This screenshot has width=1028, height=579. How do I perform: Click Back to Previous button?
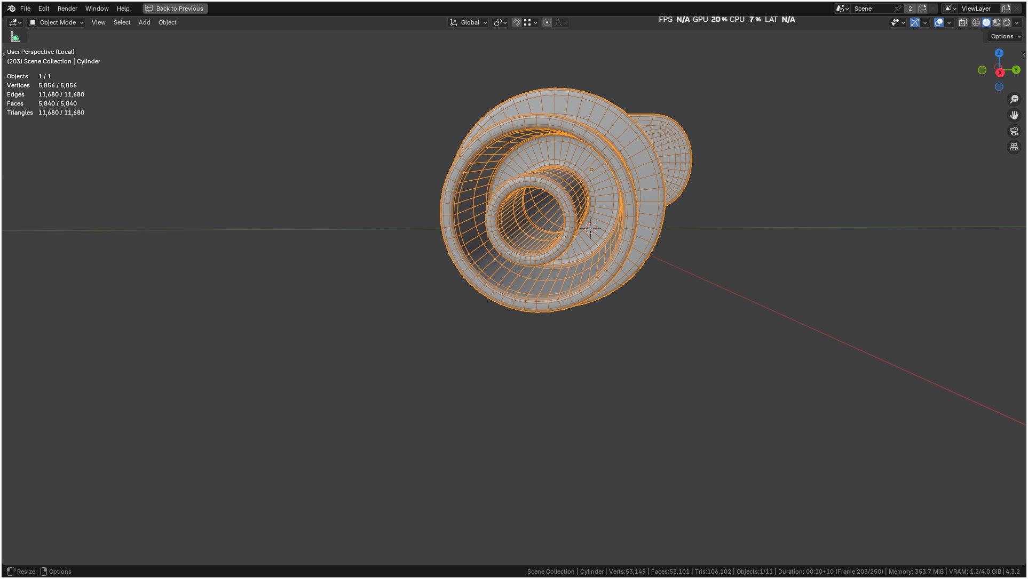(x=175, y=9)
